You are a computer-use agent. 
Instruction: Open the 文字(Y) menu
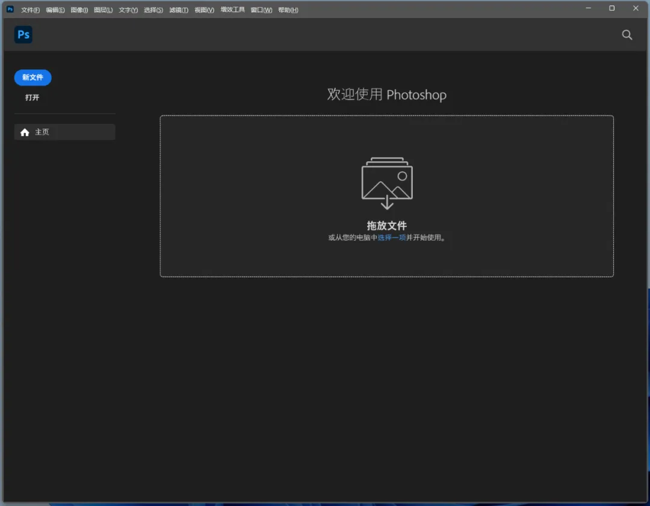[x=128, y=10]
